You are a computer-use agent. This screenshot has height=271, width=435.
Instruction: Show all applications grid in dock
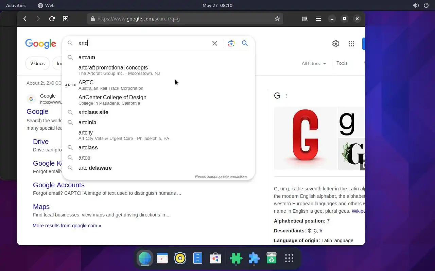point(289,258)
